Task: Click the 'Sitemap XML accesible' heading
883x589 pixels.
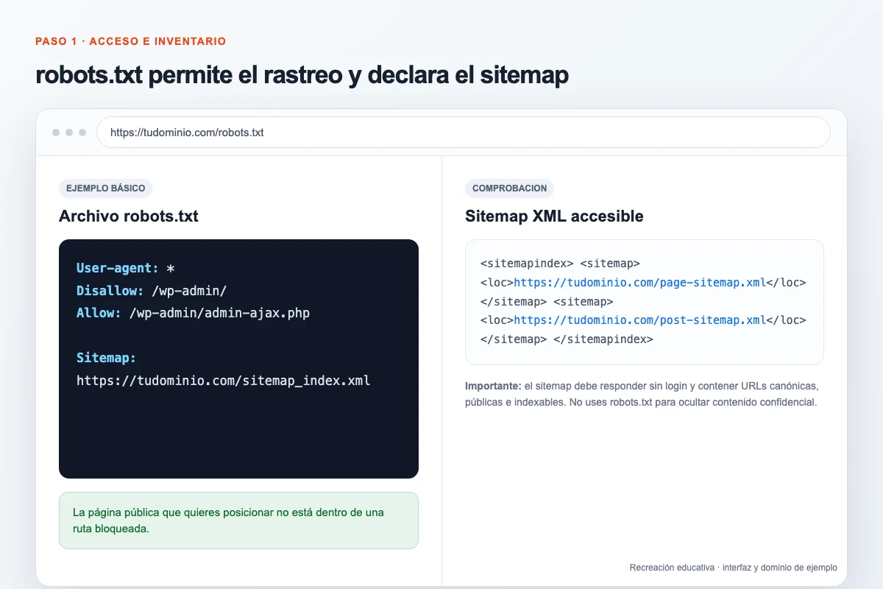Action: [554, 216]
